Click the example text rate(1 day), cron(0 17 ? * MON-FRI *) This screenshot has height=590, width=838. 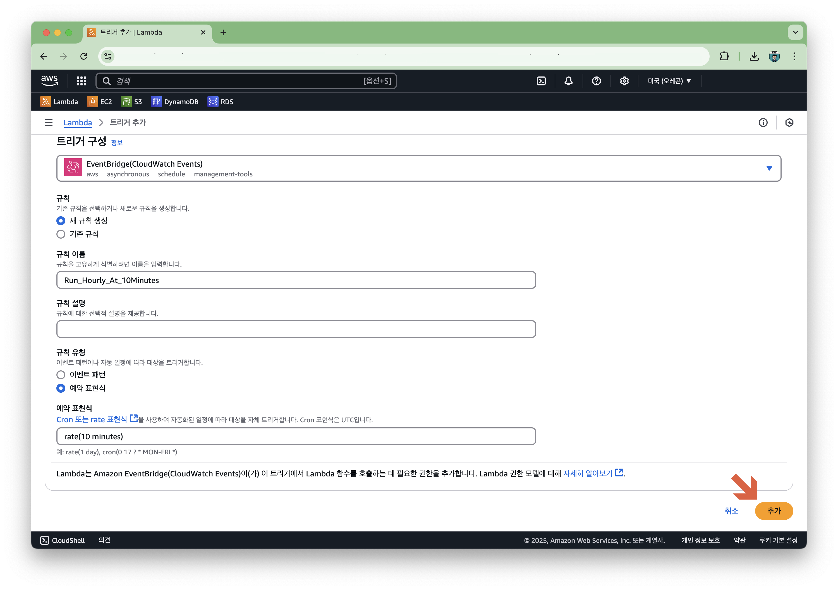[121, 452]
